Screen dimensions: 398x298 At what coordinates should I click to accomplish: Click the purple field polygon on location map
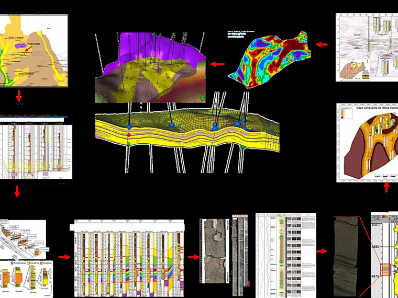pyautogui.click(x=20, y=45)
